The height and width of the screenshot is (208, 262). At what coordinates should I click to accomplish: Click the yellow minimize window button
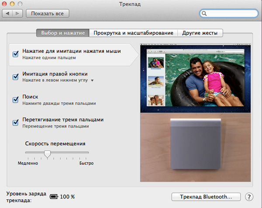14,4
